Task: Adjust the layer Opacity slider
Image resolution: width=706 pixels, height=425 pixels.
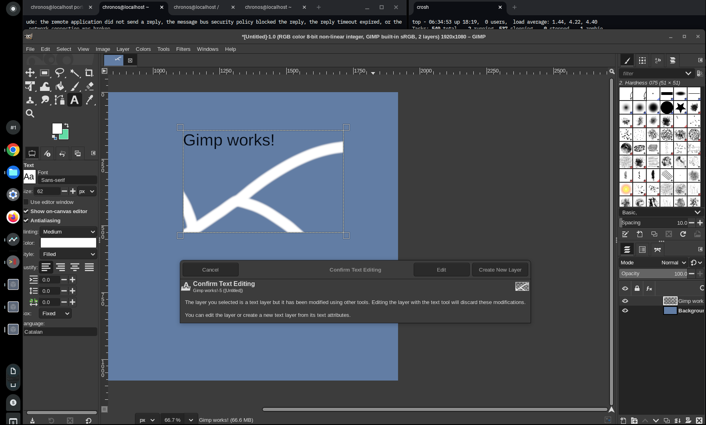Action: (654, 274)
